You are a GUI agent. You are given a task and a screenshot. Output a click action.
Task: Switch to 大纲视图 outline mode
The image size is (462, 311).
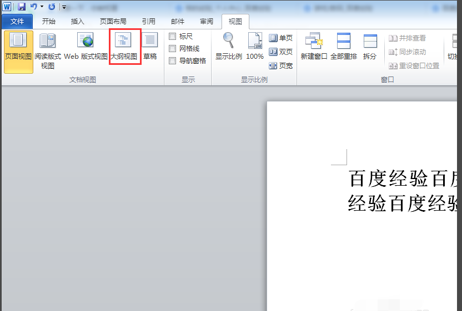[x=124, y=47]
